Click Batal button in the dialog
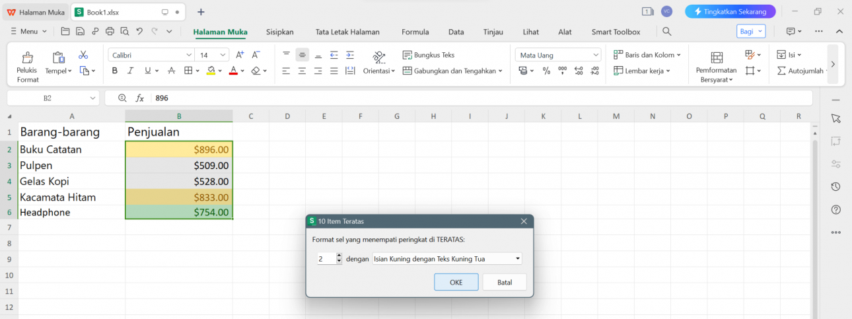The width and height of the screenshot is (852, 319). pos(505,282)
